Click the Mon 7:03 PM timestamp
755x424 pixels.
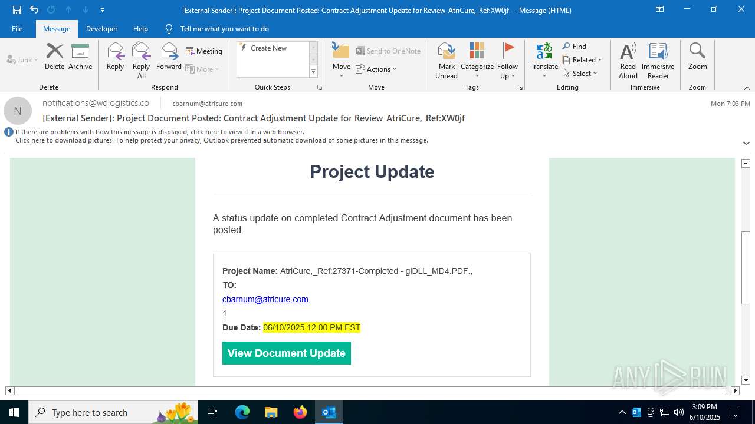(730, 104)
